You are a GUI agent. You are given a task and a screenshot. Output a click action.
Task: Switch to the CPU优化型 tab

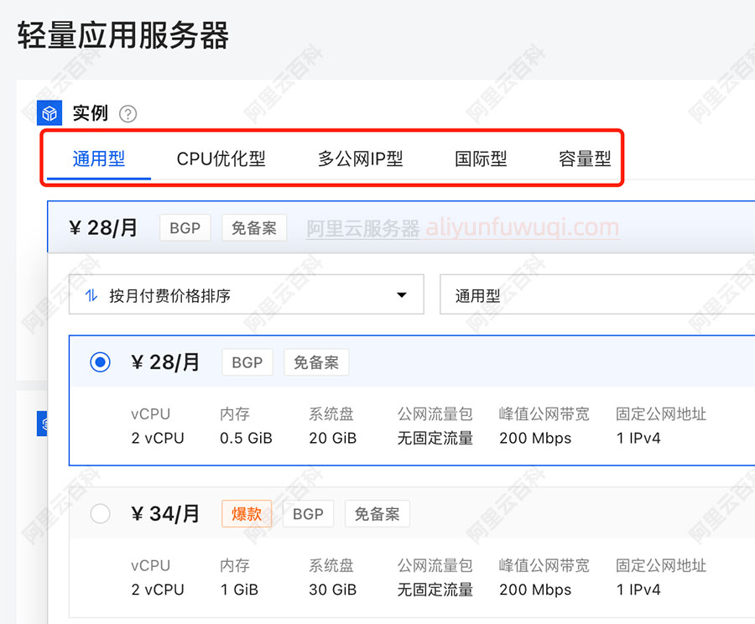click(221, 157)
